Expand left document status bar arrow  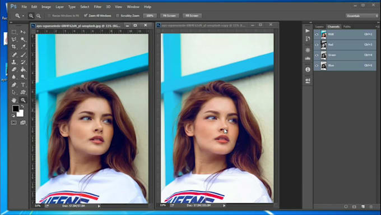[x=99, y=206]
